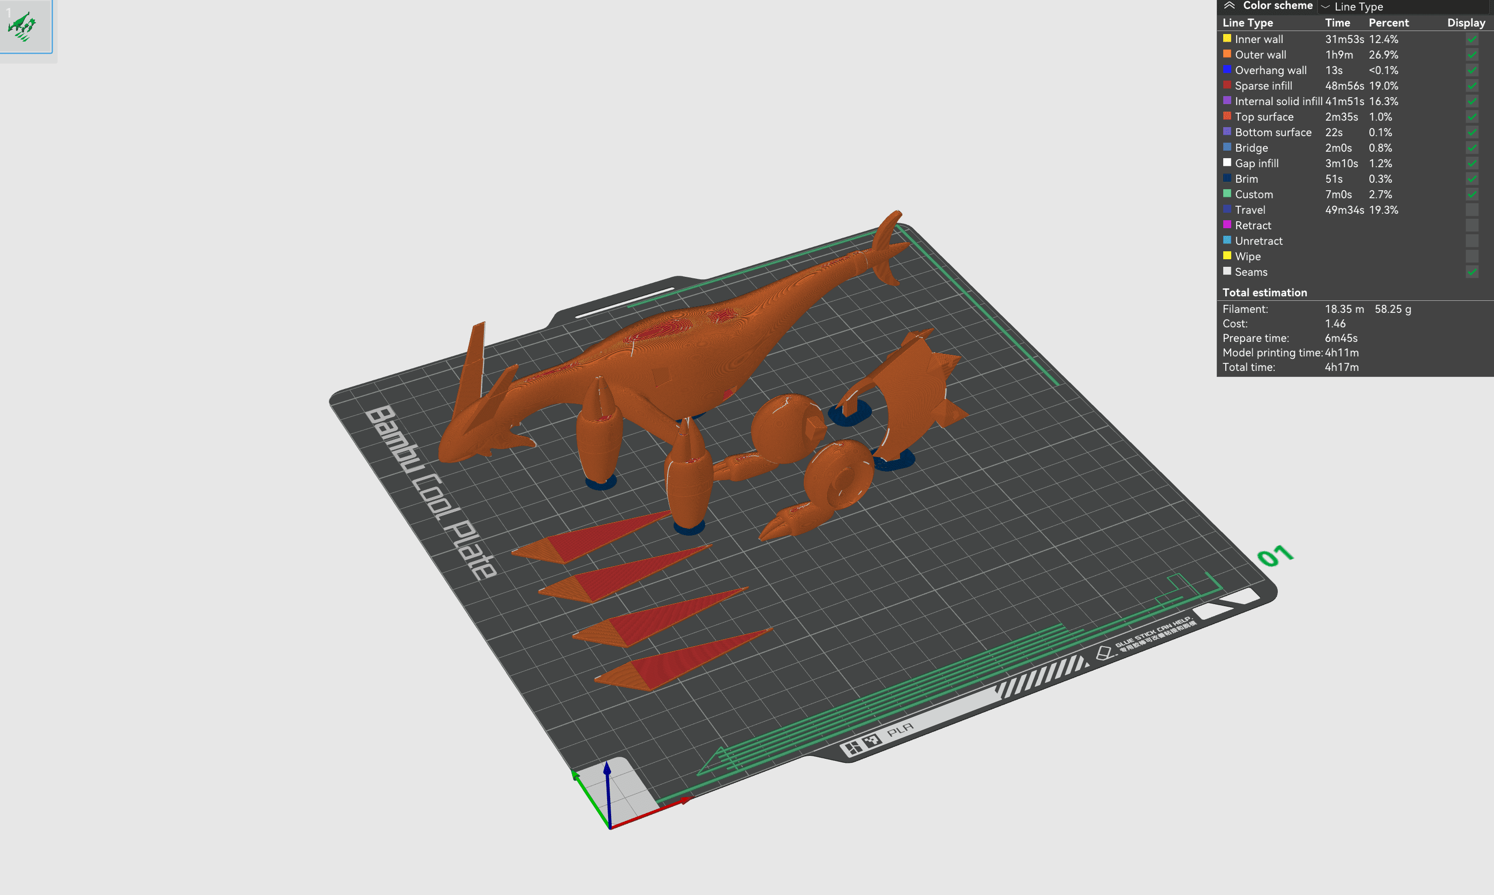Toggle Internal solid infill display checkbox
The height and width of the screenshot is (895, 1494).
pyautogui.click(x=1471, y=101)
